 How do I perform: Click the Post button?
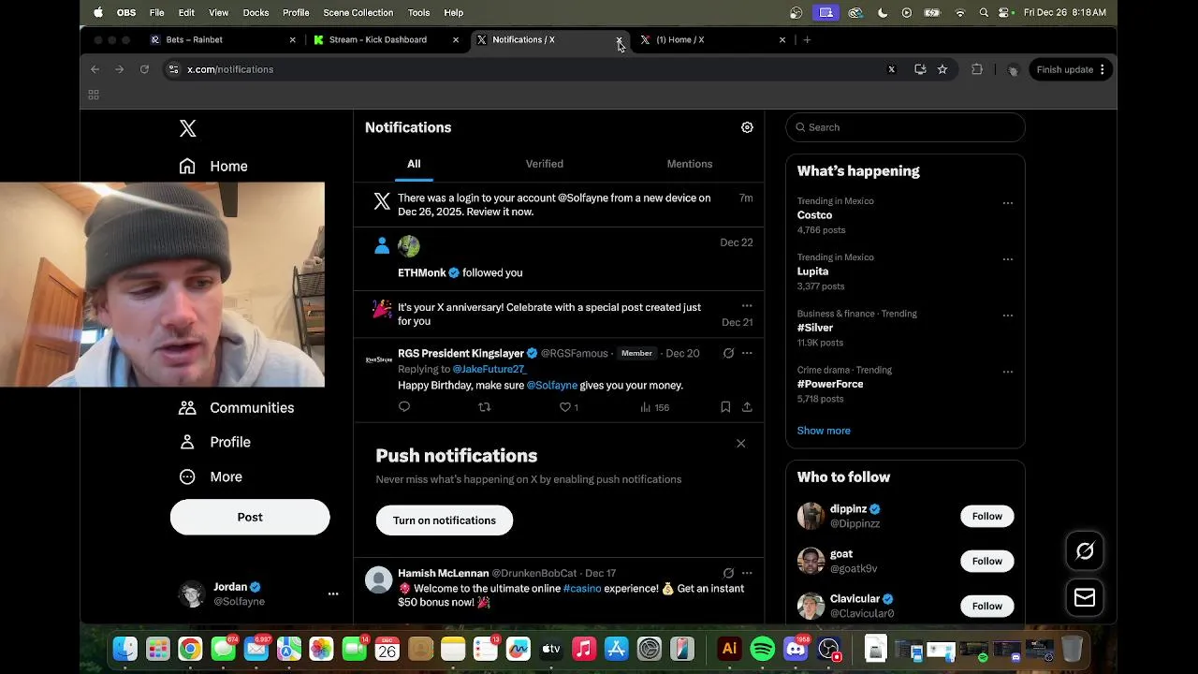coord(250,517)
